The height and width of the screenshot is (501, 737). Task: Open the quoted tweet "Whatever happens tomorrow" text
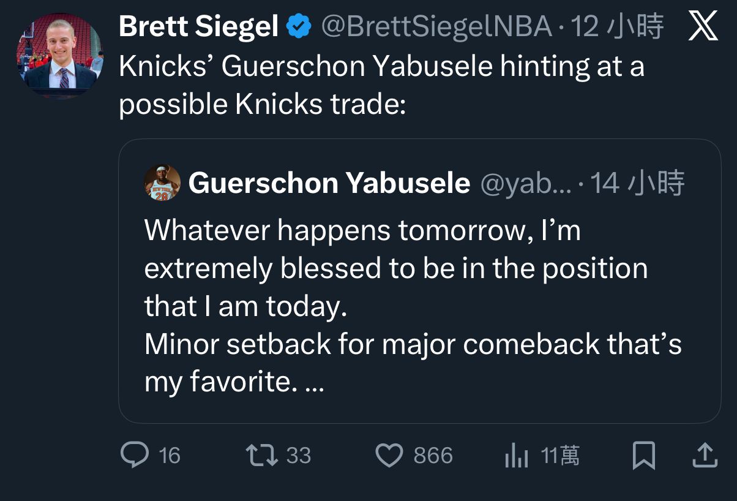pos(362,231)
